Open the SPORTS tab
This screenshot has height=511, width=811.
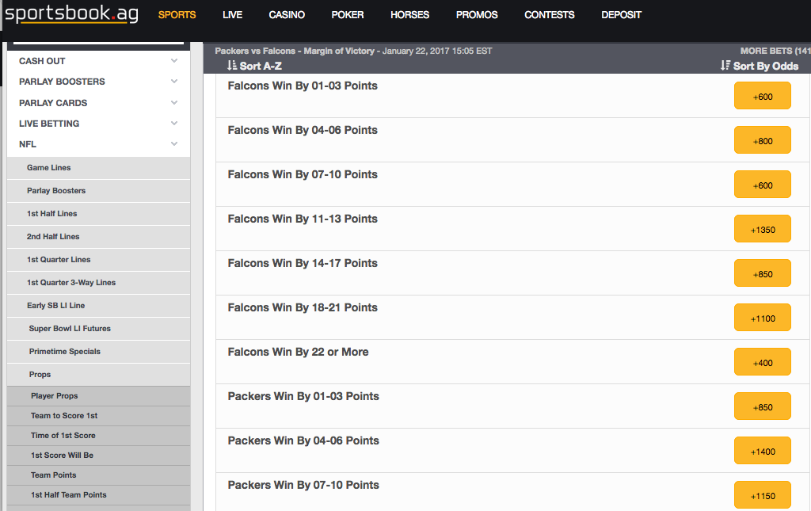click(x=177, y=15)
